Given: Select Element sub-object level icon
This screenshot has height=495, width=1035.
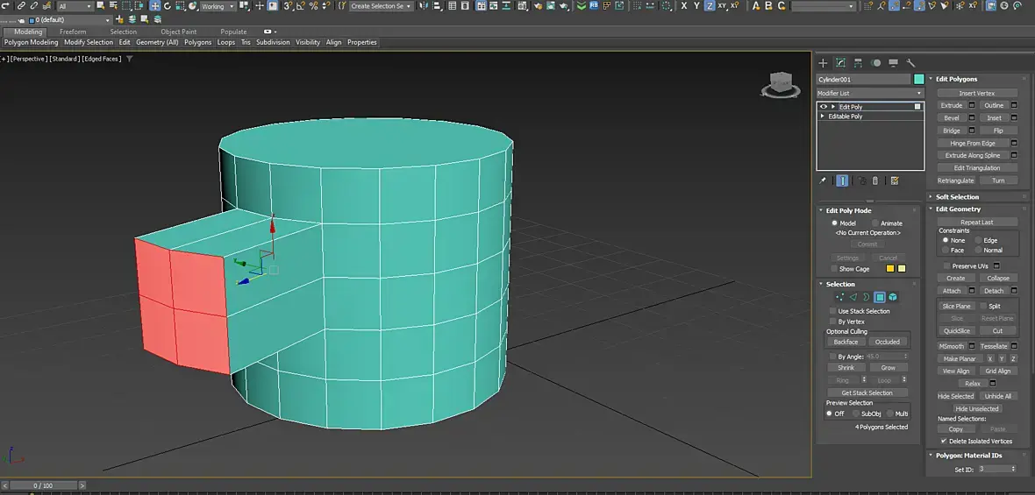Looking at the screenshot, I should click(x=893, y=298).
